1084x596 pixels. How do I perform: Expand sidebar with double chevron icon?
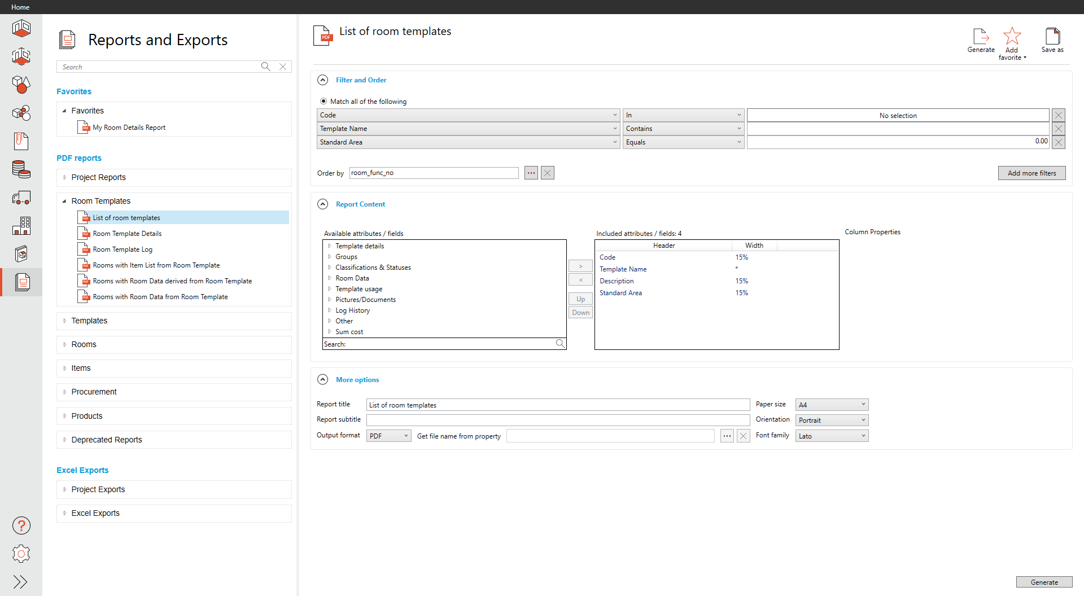20,582
